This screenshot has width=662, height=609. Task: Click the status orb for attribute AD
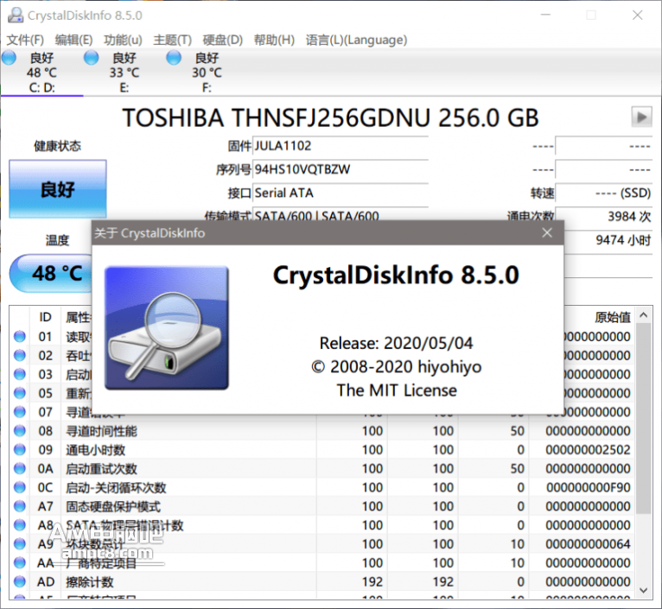[20, 581]
